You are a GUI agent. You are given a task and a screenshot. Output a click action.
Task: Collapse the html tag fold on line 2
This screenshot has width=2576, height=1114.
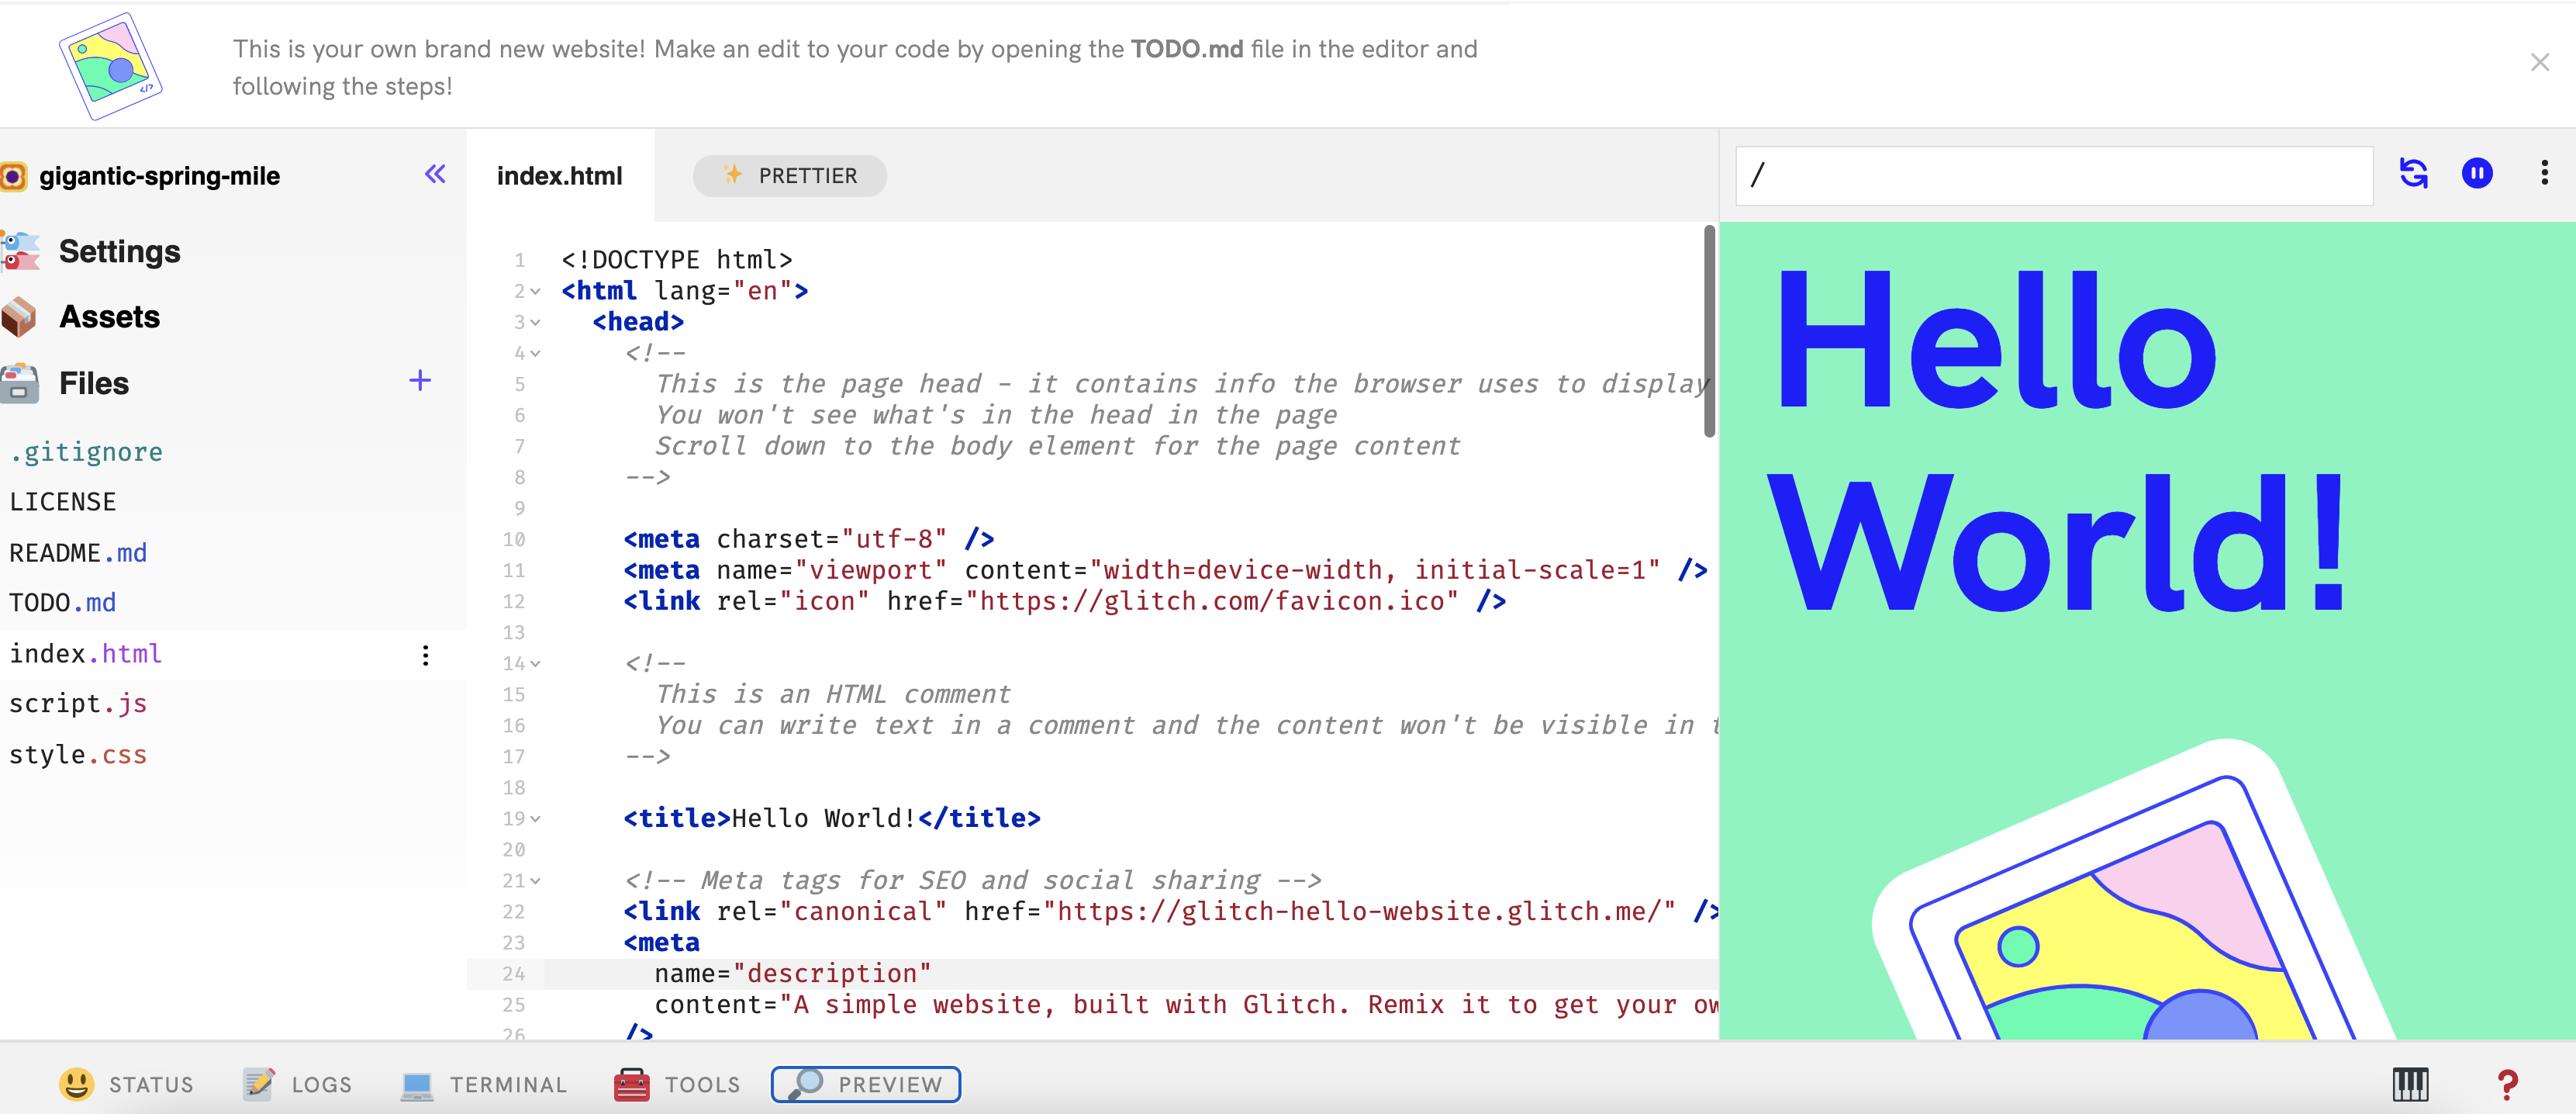[536, 292]
